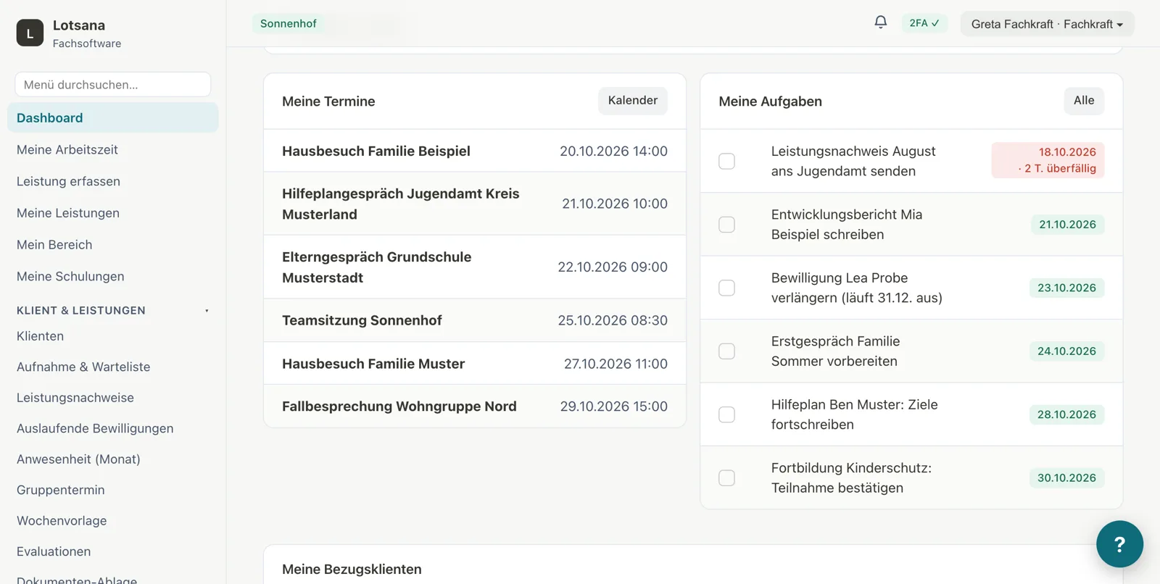Open Hausbesuch Familie Beispiel appointment
The image size is (1160, 584).
point(475,151)
